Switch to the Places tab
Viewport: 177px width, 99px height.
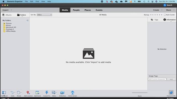(x=88, y=10)
